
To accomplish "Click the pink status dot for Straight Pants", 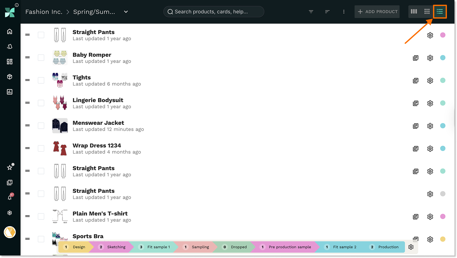I will click(x=443, y=35).
